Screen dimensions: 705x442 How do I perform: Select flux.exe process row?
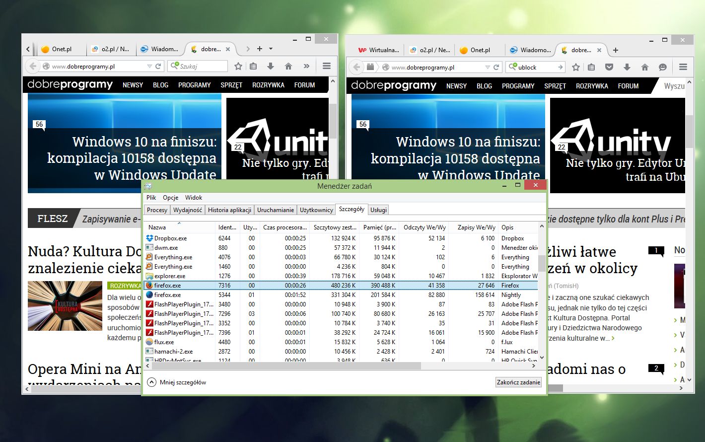[341, 342]
